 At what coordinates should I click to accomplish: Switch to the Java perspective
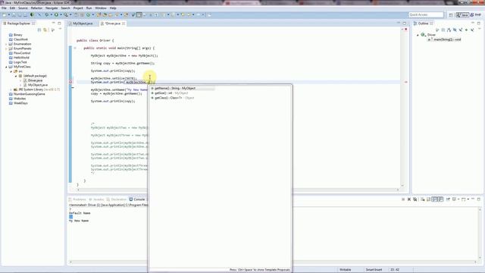pos(462,15)
